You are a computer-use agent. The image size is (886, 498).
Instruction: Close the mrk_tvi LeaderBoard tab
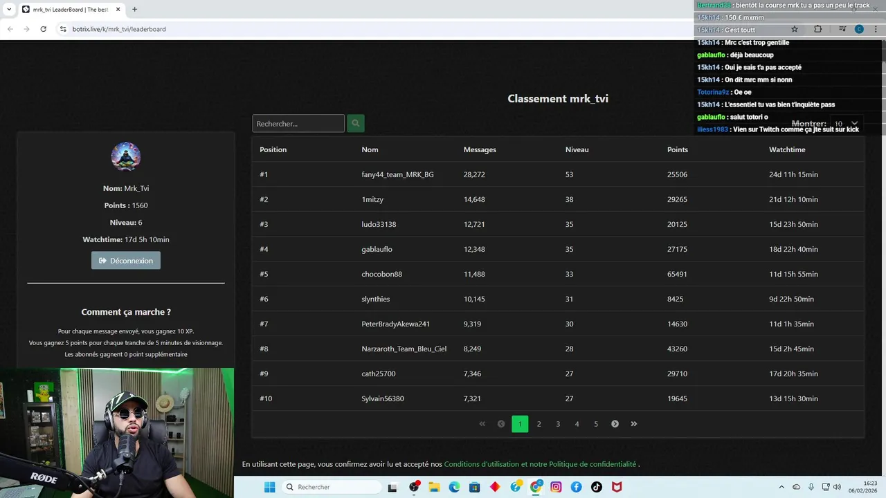(x=118, y=10)
